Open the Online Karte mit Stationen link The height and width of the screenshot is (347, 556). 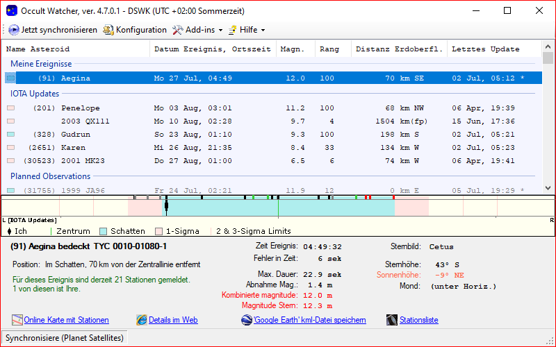coord(66,320)
